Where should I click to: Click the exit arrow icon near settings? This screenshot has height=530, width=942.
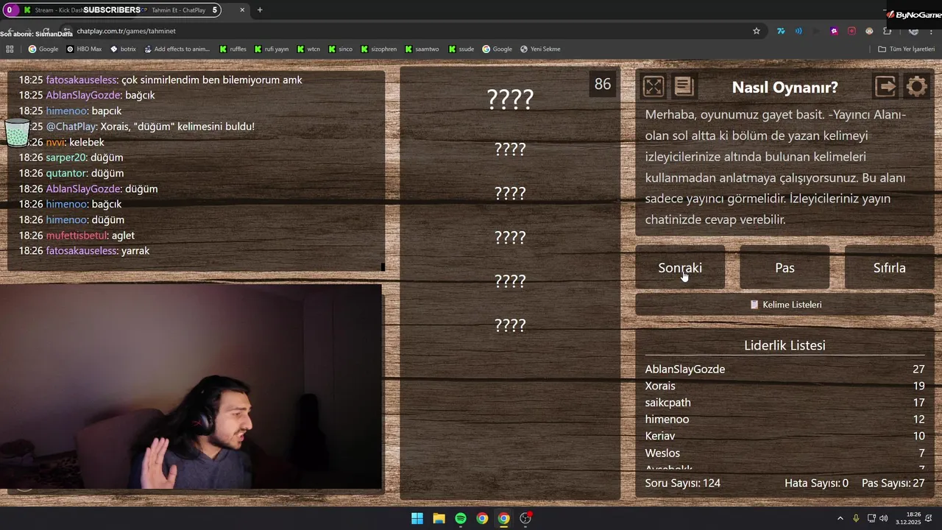[885, 87]
